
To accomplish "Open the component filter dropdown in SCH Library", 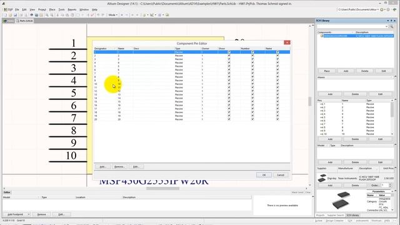I will (386, 26).
